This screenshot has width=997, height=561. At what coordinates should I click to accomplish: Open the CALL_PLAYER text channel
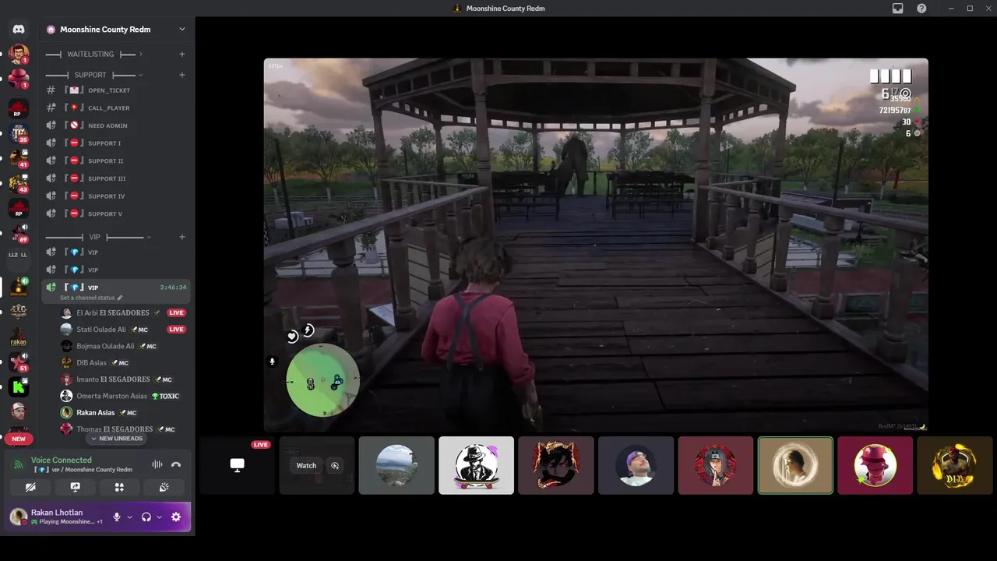116,108
